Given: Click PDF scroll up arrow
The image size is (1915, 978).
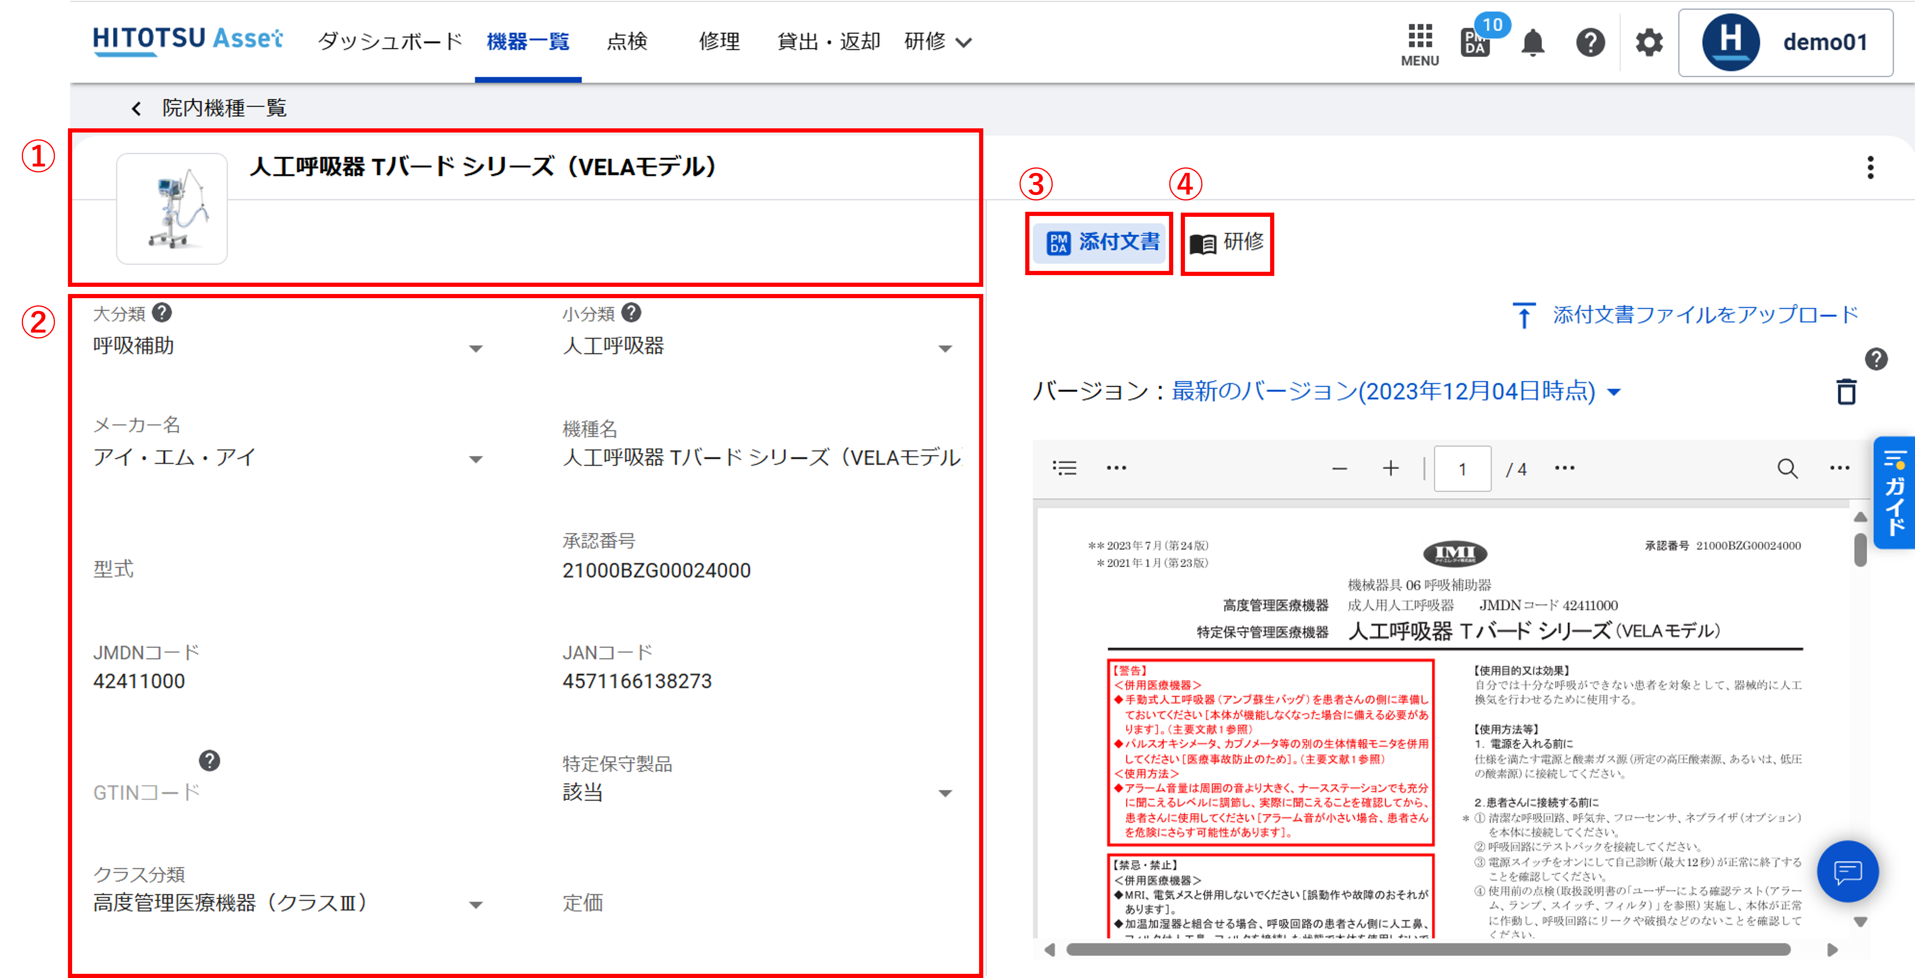Looking at the screenshot, I should click(x=1861, y=517).
